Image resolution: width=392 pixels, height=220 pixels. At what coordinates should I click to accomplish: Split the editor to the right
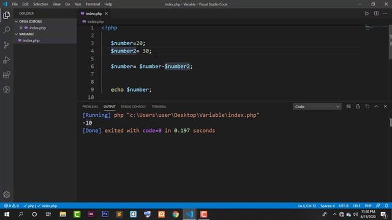point(376,13)
